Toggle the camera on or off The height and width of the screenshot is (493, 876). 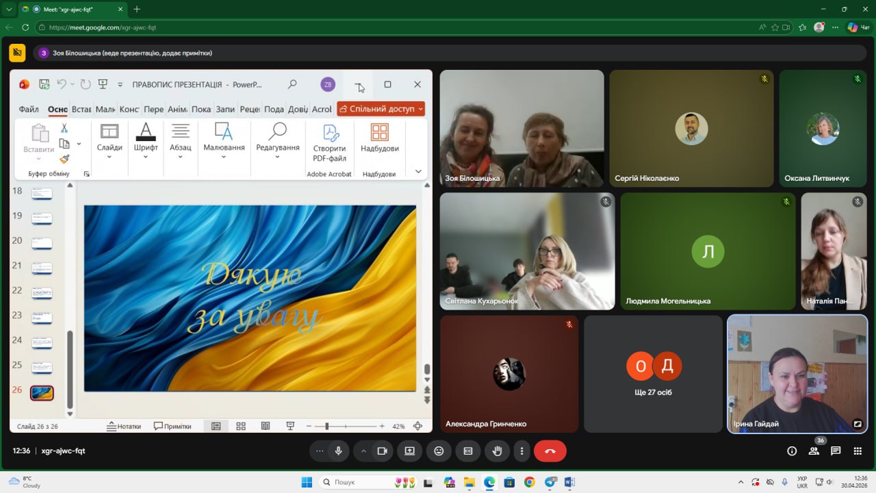[383, 451]
